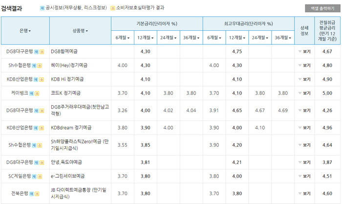Open yellow 소 icon in KDBdream 정기예금 row
The image size is (342, 204).
42,128
